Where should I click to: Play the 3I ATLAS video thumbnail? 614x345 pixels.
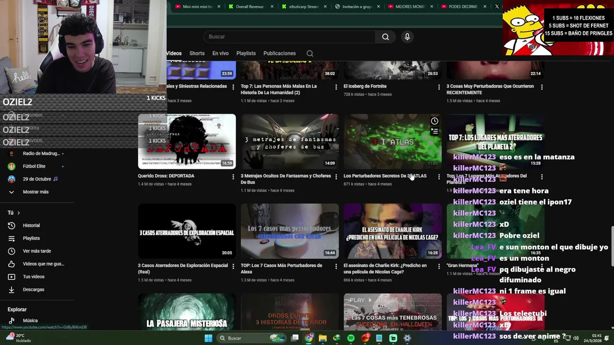pyautogui.click(x=392, y=142)
